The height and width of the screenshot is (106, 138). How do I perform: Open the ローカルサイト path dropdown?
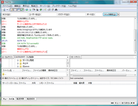pos(68,57)
